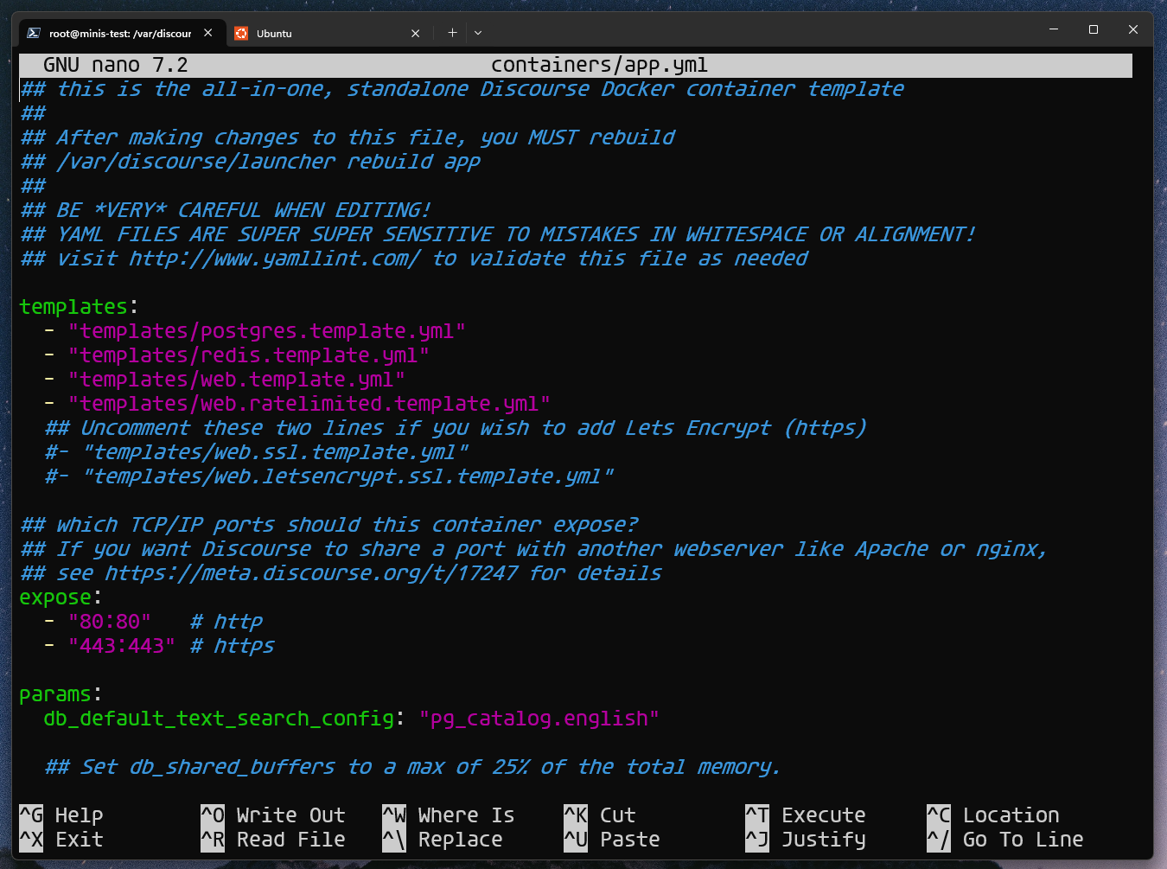This screenshot has width=1167, height=869.
Task: Click the "pg_catalog.english" value
Action: 539,719
